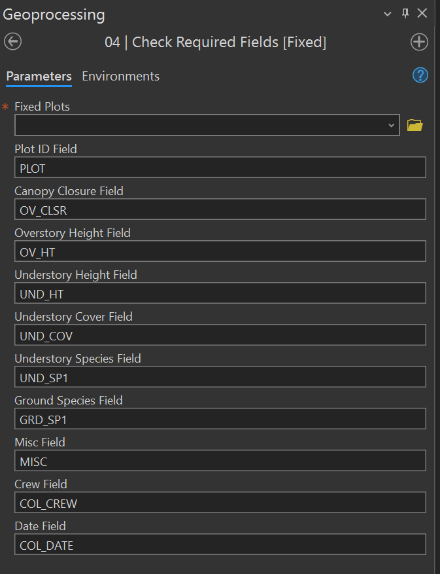Click the back arrow in Geoprocessing pane
The height and width of the screenshot is (574, 440).
(x=12, y=42)
